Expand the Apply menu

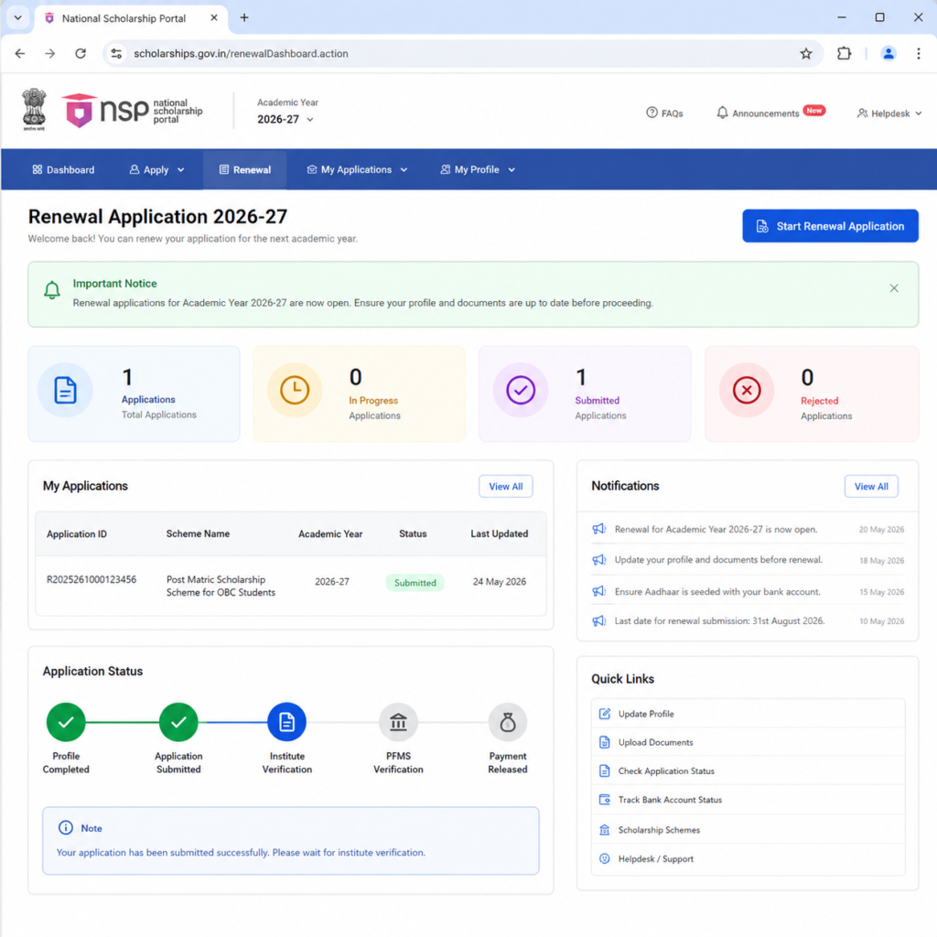pyautogui.click(x=157, y=169)
